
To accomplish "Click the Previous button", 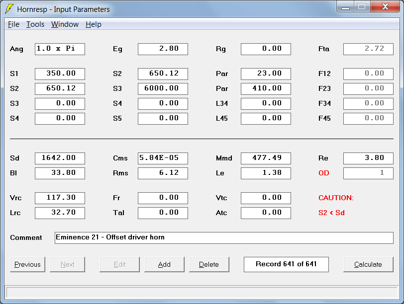I will pyautogui.click(x=27, y=264).
